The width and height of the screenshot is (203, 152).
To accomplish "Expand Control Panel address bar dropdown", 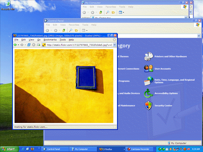I will pos(199,36).
